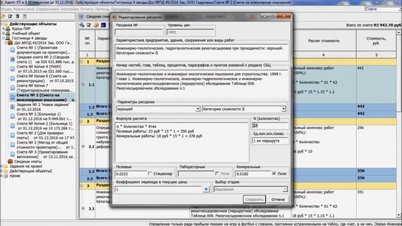Viewport: 402px width, 226px height.
Task: Click the dark blue icon in the estimate table toolbar
Action: coord(103,25)
